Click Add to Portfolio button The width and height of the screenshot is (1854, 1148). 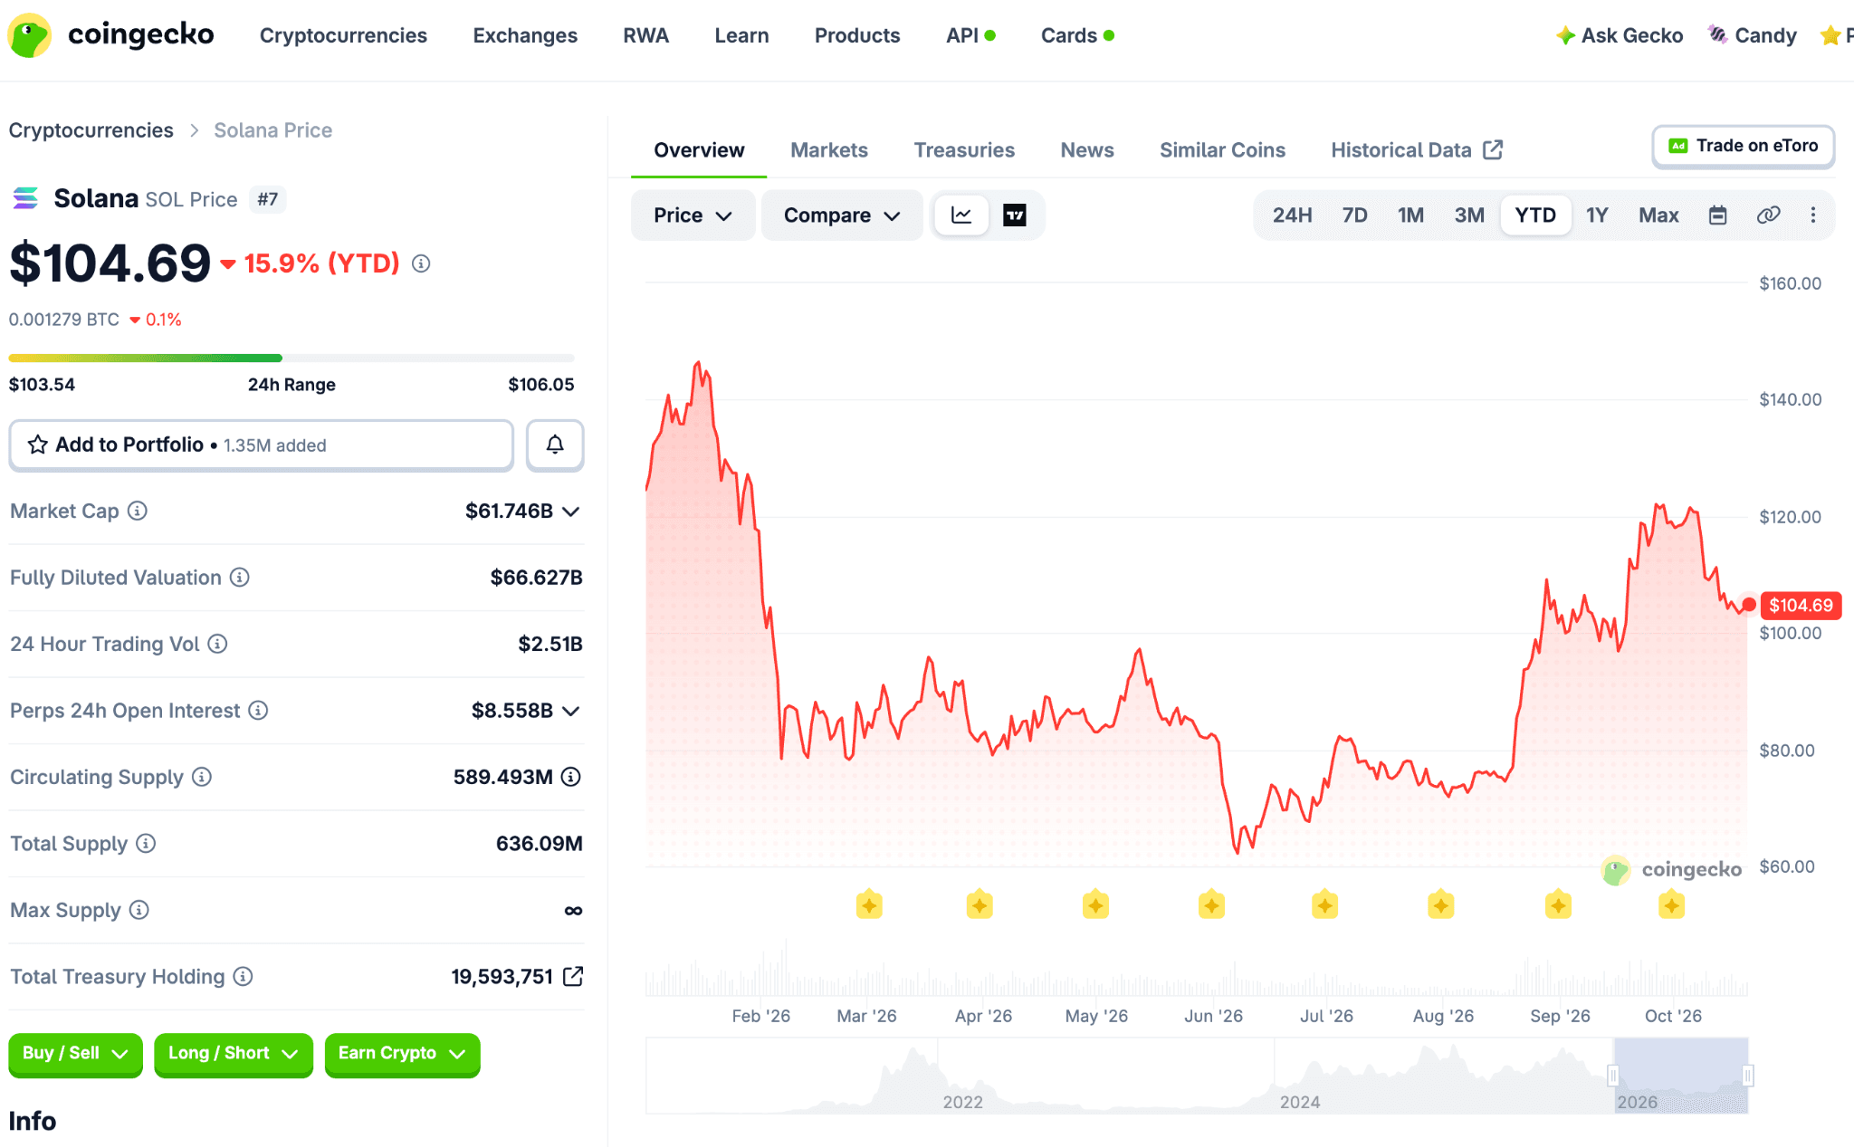pos(261,445)
